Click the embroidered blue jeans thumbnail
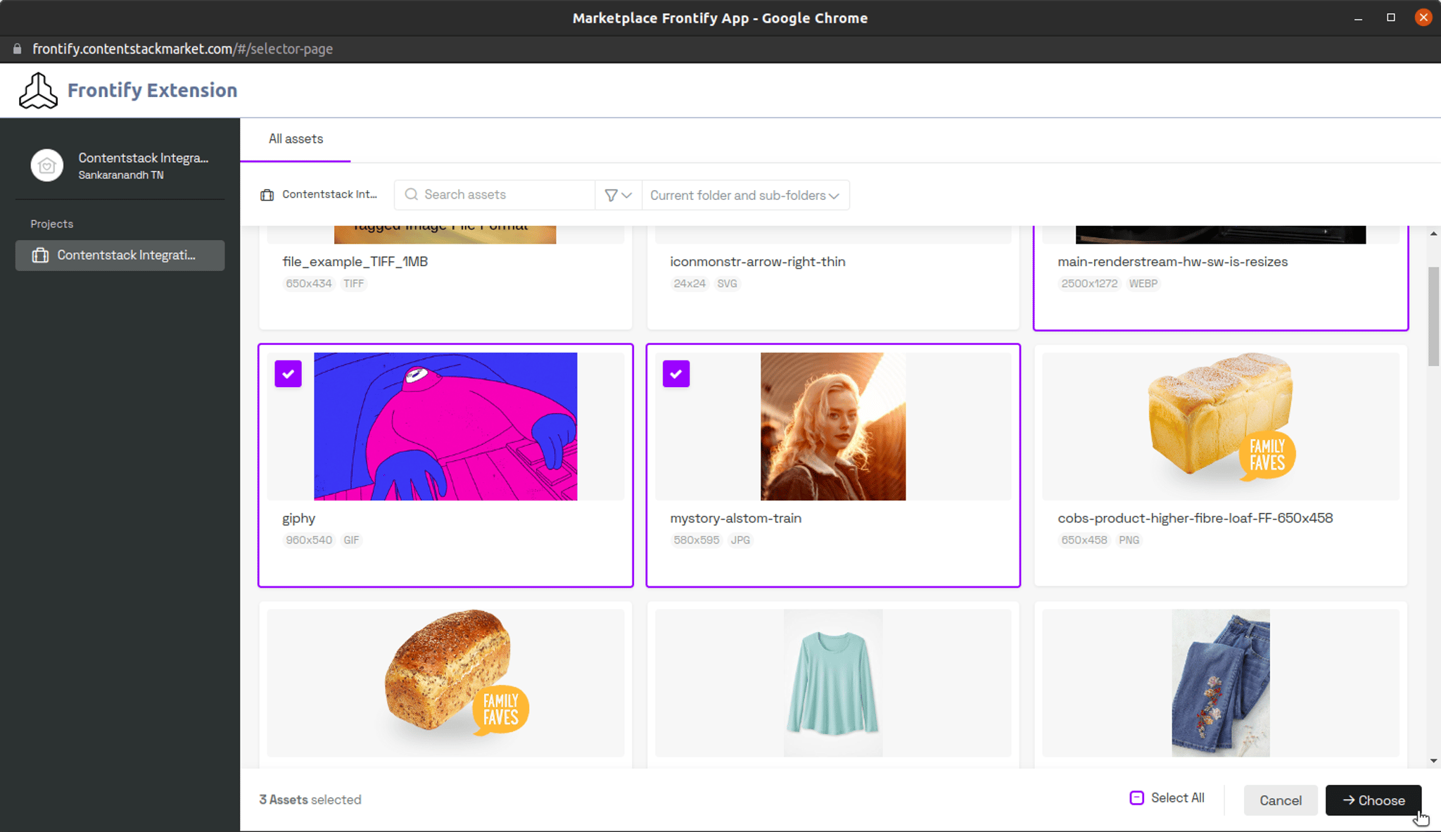Viewport: 1441px width, 832px height. pyautogui.click(x=1221, y=683)
